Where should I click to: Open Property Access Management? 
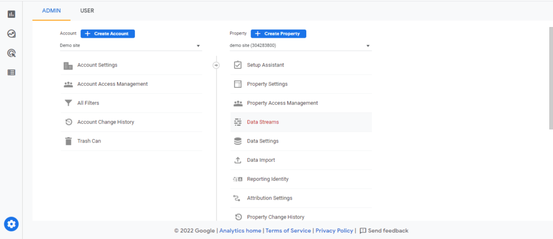click(x=282, y=103)
